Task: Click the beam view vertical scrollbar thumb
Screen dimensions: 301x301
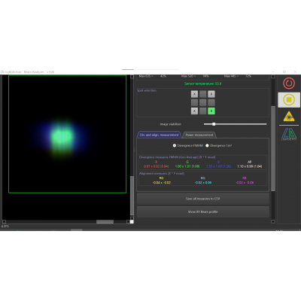Action: pos(132,196)
